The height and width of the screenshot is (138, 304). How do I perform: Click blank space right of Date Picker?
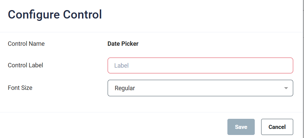(x=216, y=44)
